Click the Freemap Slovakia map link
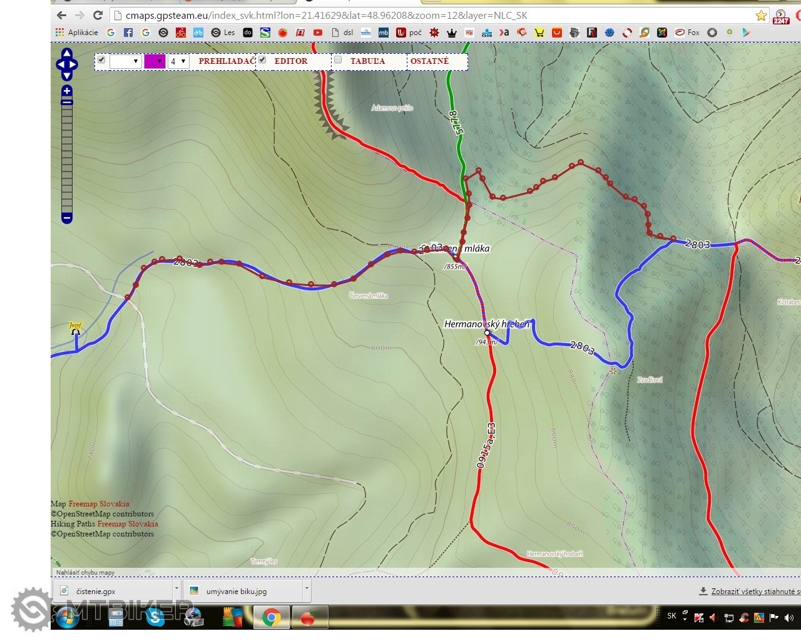The height and width of the screenshot is (641, 801). tap(99, 504)
